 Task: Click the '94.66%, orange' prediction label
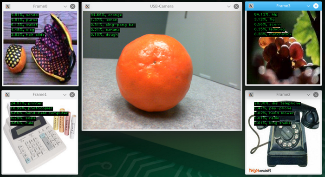pos(106,15)
